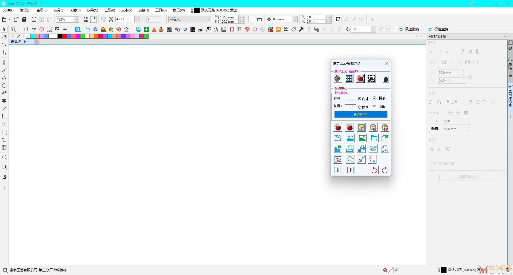This screenshot has height=275, width=513.
Task: Click the orange warning triangle toolbar icon
Action: click(x=154, y=29)
